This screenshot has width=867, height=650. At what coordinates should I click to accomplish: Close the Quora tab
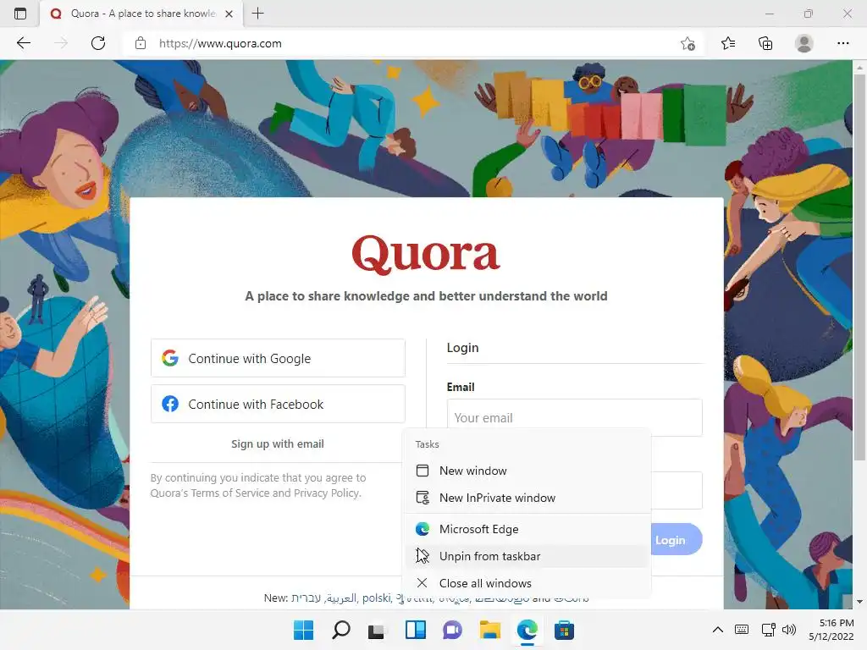pos(229,14)
